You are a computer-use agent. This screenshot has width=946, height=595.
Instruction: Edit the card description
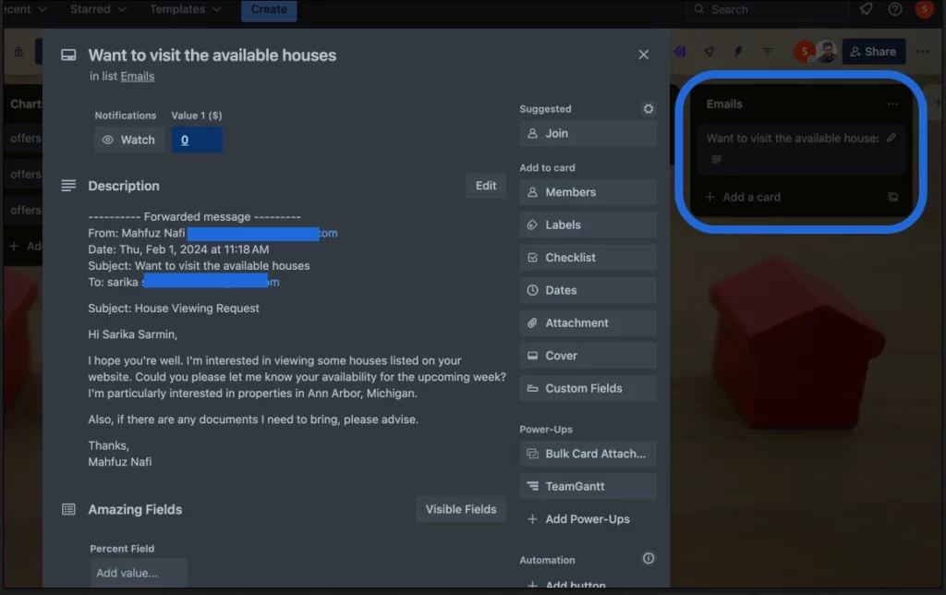click(486, 186)
